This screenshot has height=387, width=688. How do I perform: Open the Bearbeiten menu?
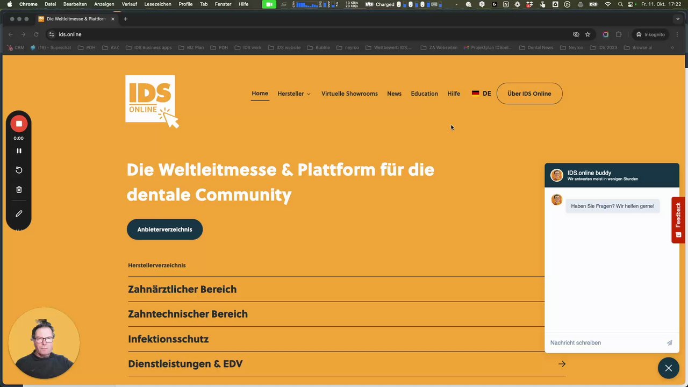75,4
